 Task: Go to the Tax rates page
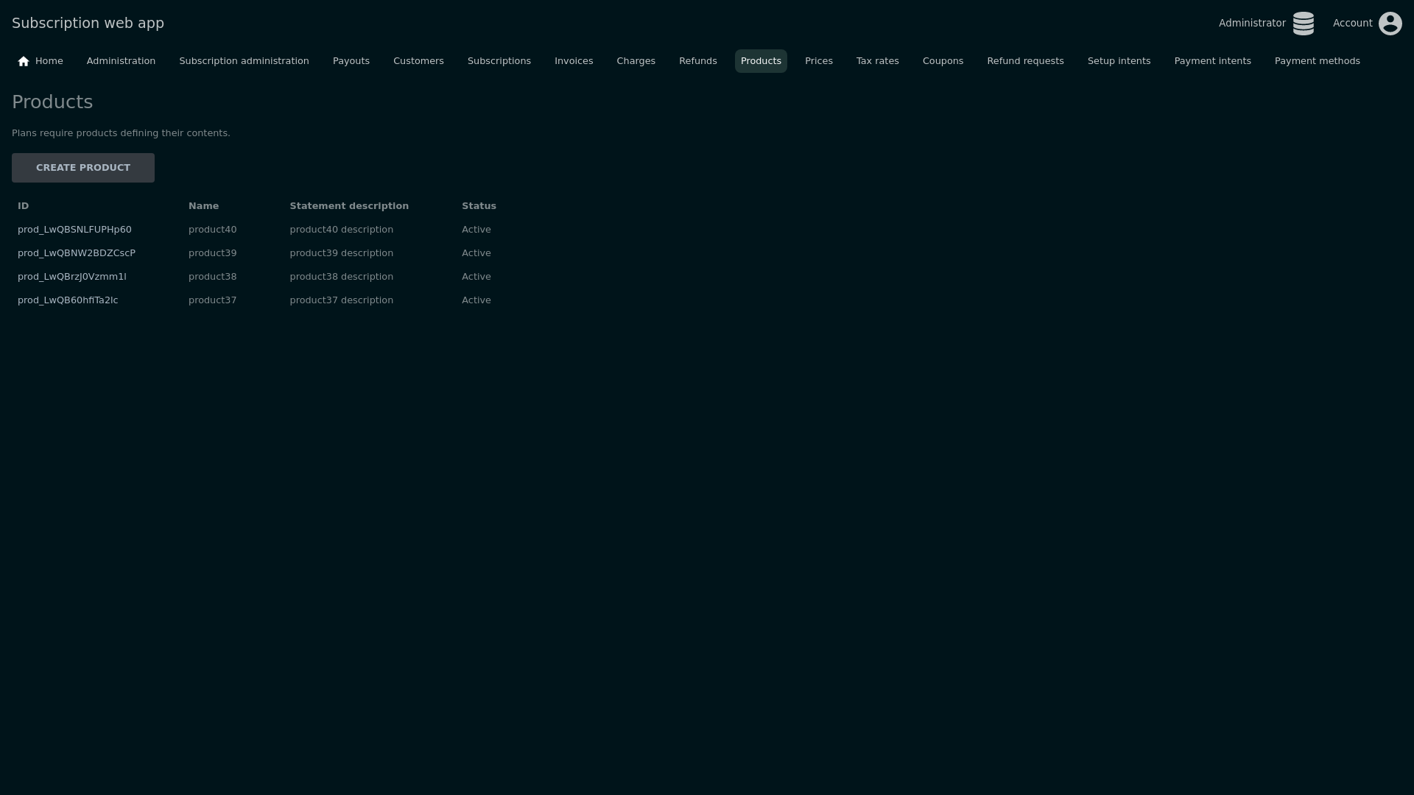[877, 61]
